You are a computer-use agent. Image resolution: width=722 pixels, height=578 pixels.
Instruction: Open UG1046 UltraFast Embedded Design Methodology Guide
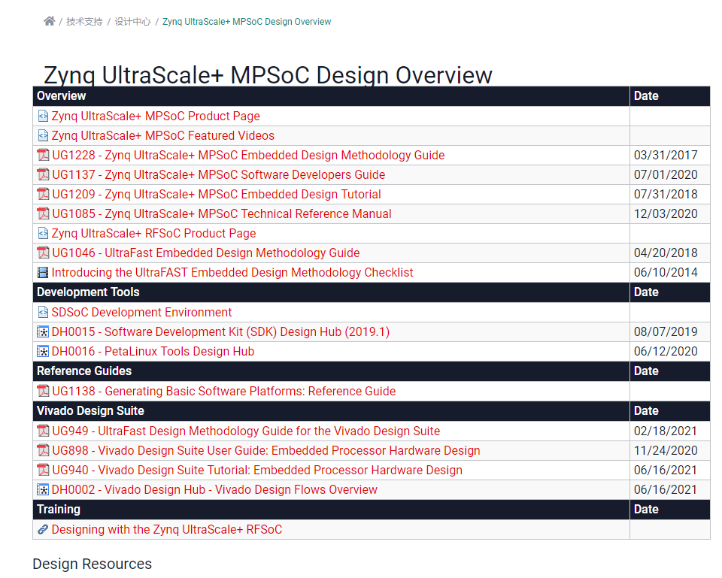[x=205, y=253]
